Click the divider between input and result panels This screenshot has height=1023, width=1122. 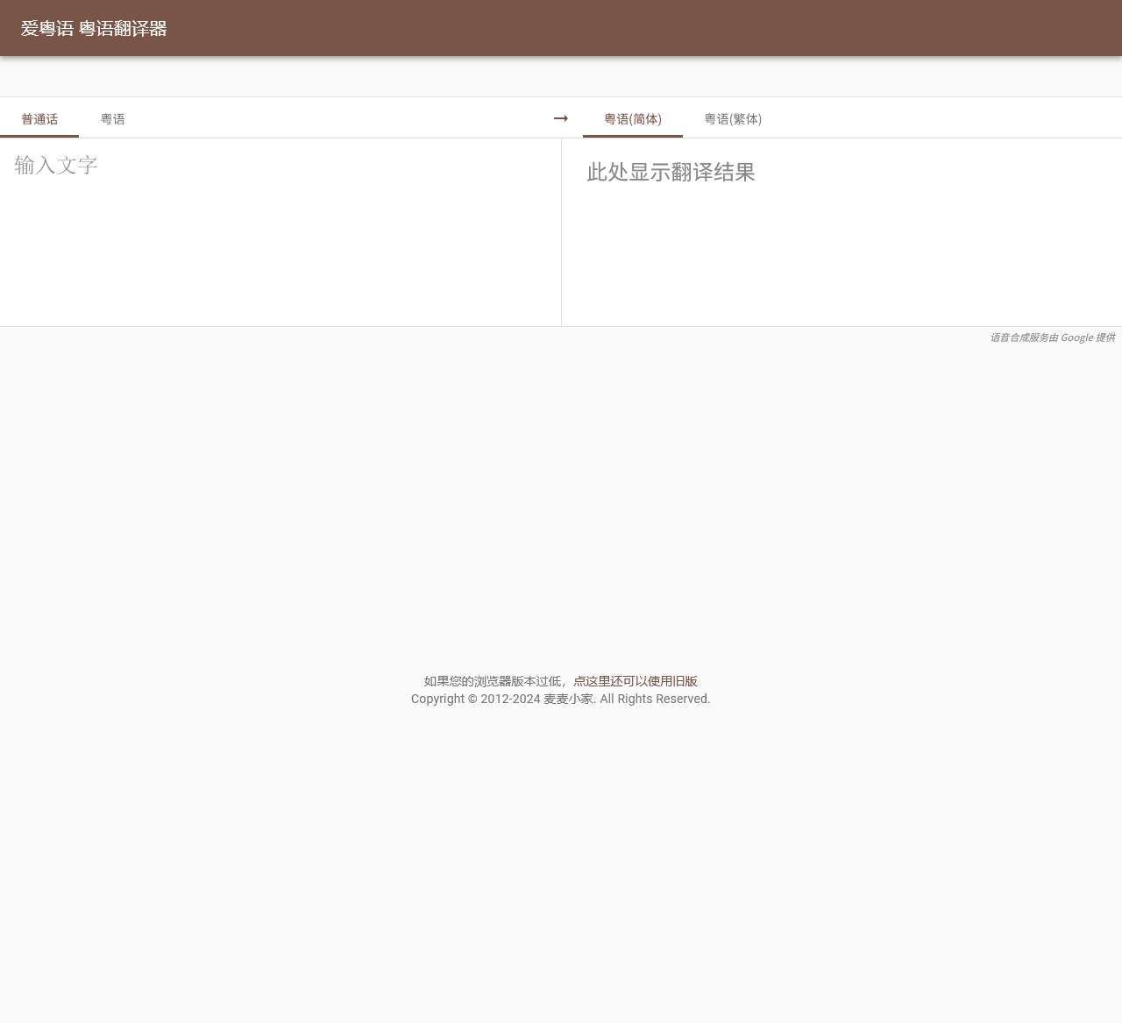coord(561,232)
